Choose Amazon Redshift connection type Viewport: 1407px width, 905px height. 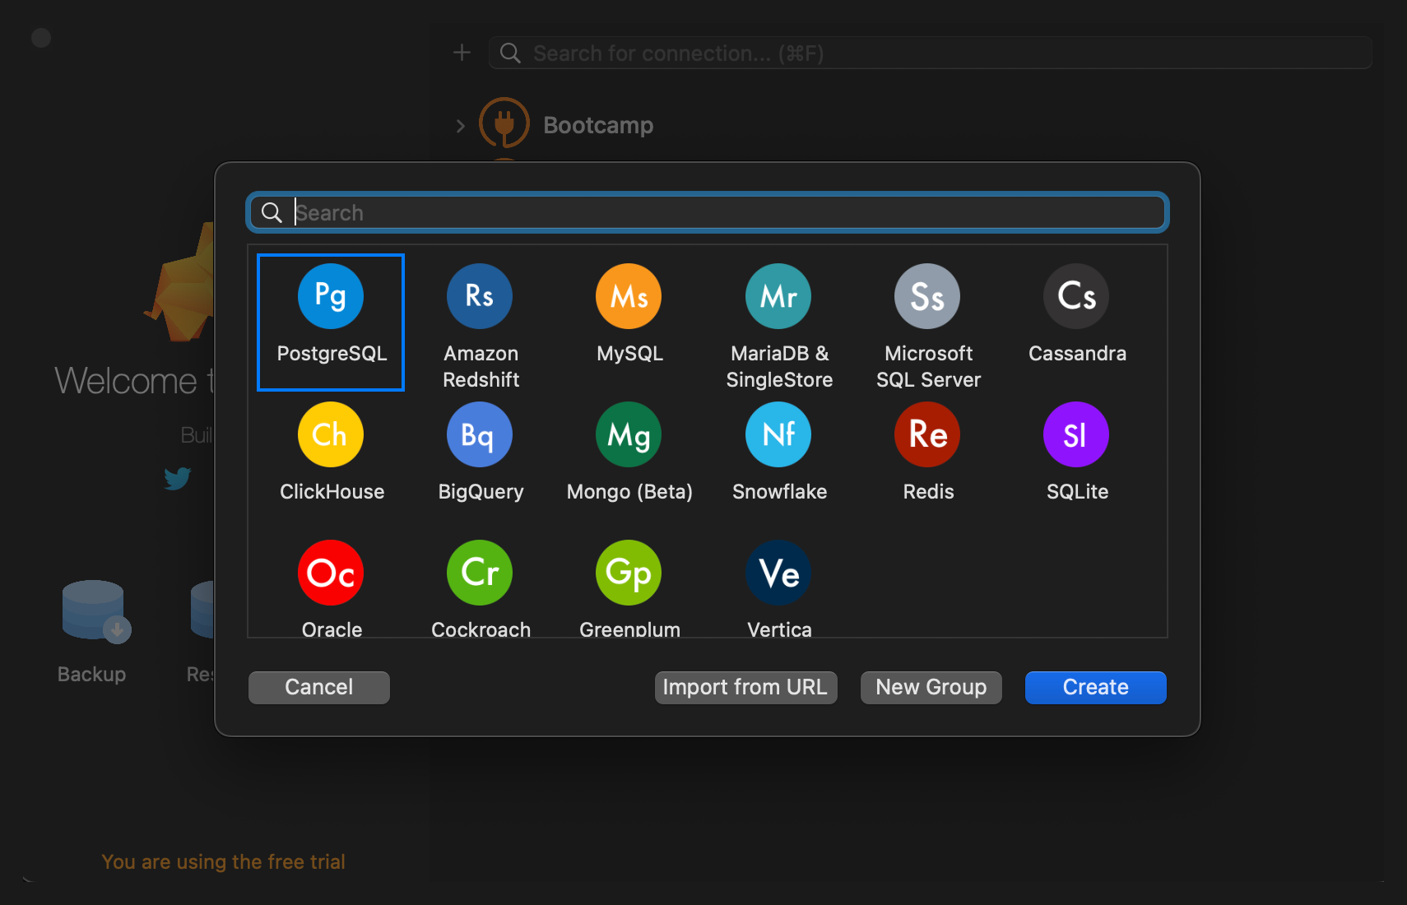480,297
